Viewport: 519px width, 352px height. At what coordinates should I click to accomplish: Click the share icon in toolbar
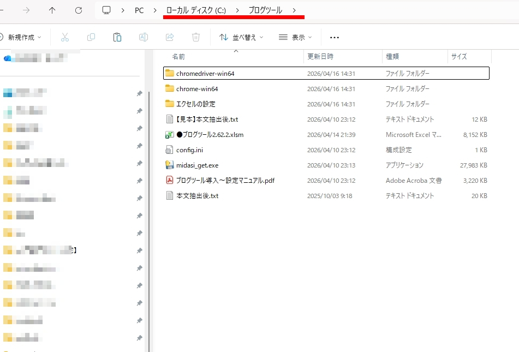[x=170, y=37]
